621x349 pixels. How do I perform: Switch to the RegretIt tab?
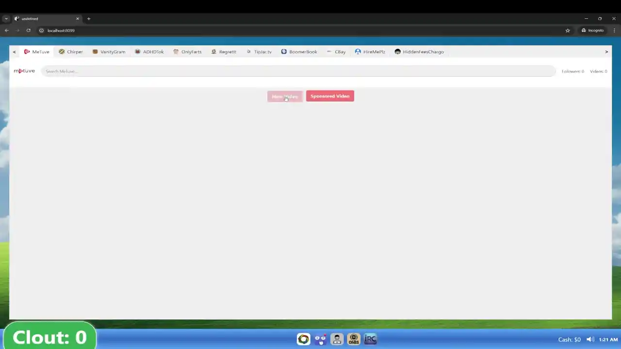coord(224,52)
